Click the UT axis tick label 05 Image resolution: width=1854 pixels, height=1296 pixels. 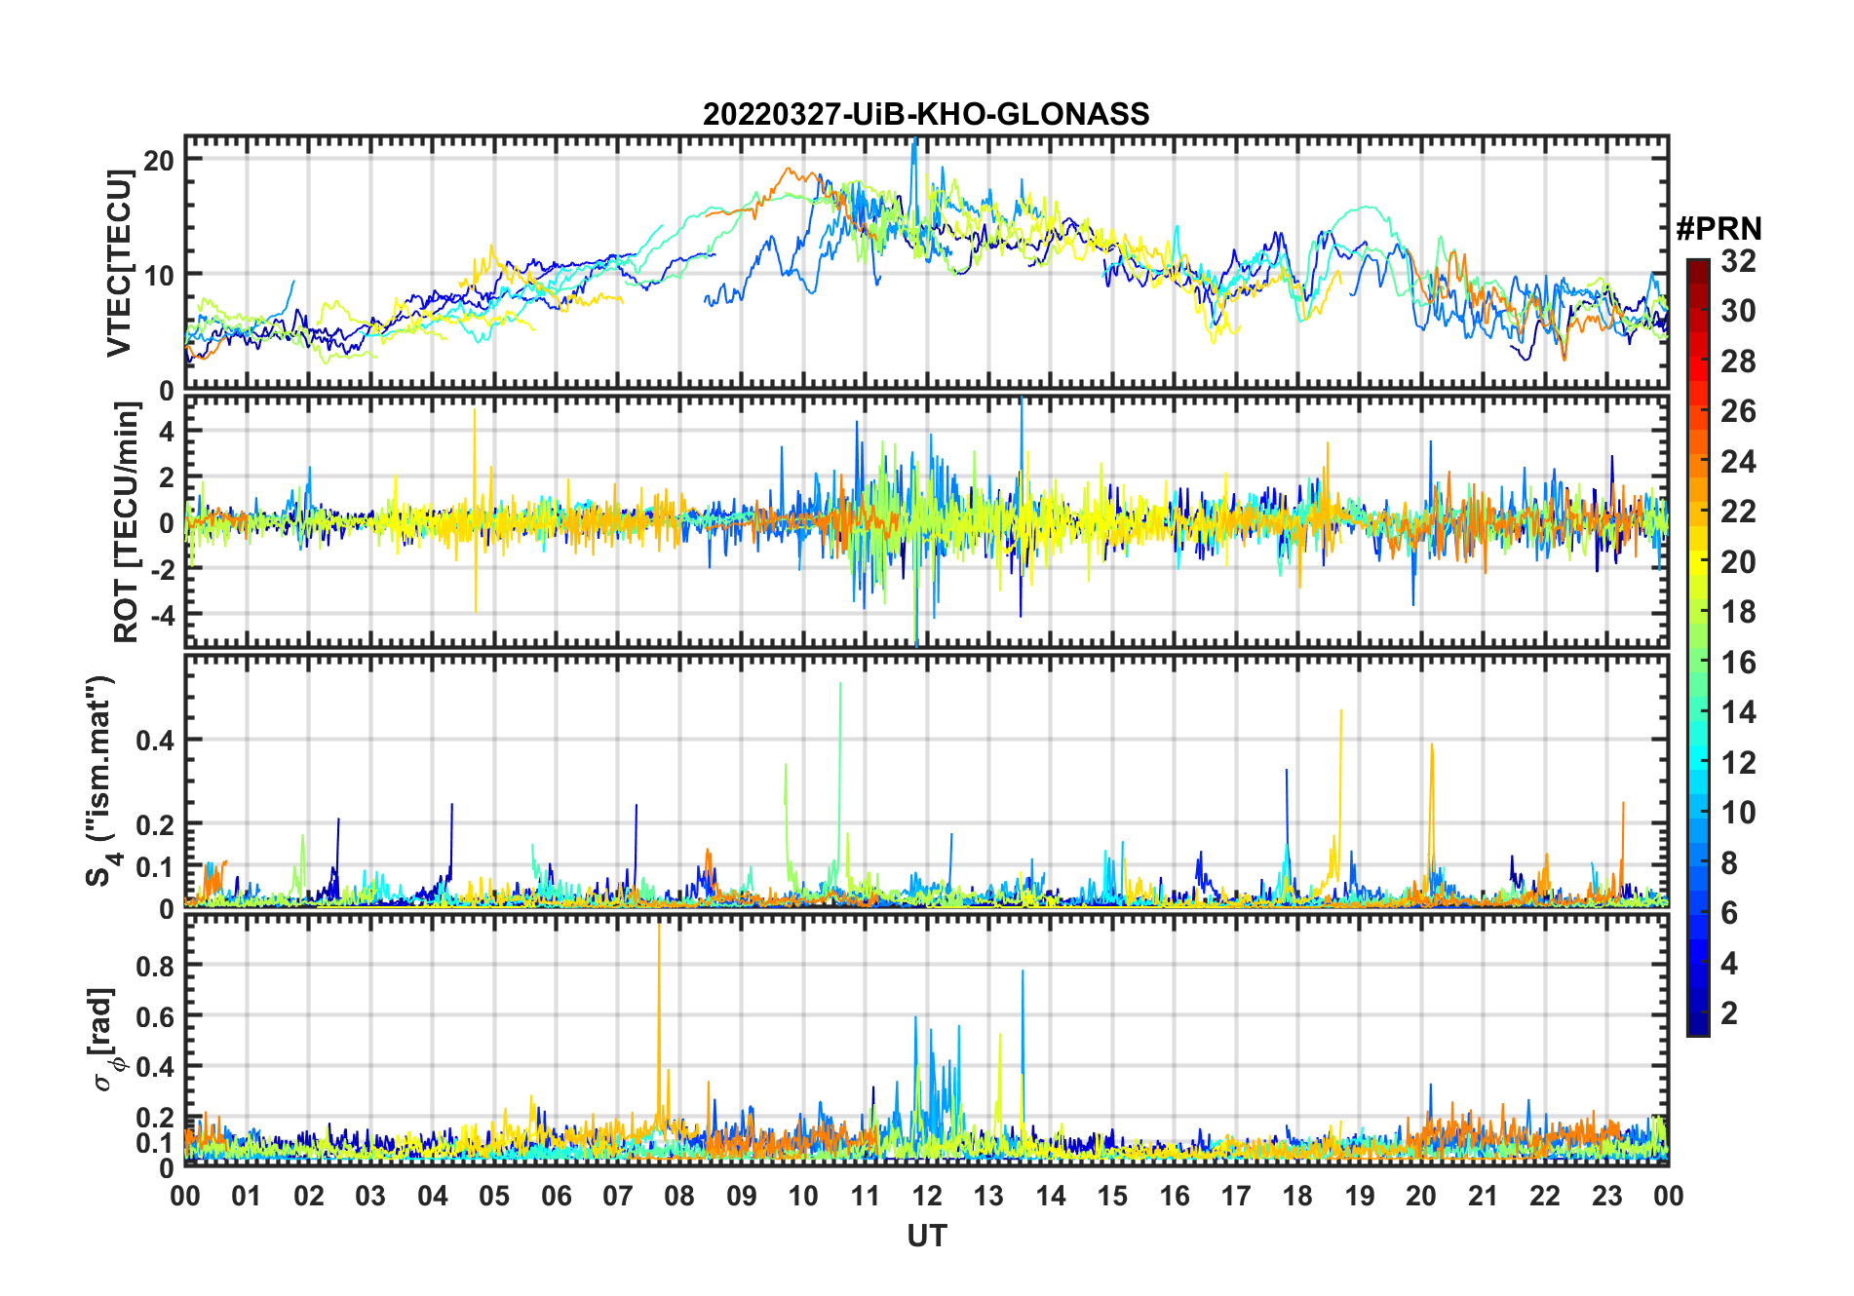coord(494,1196)
